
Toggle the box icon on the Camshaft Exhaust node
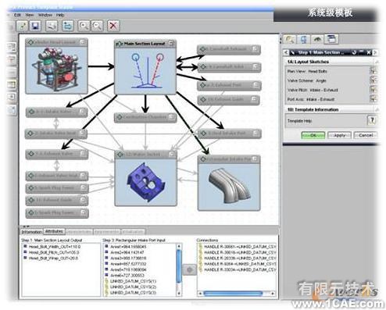256,49
